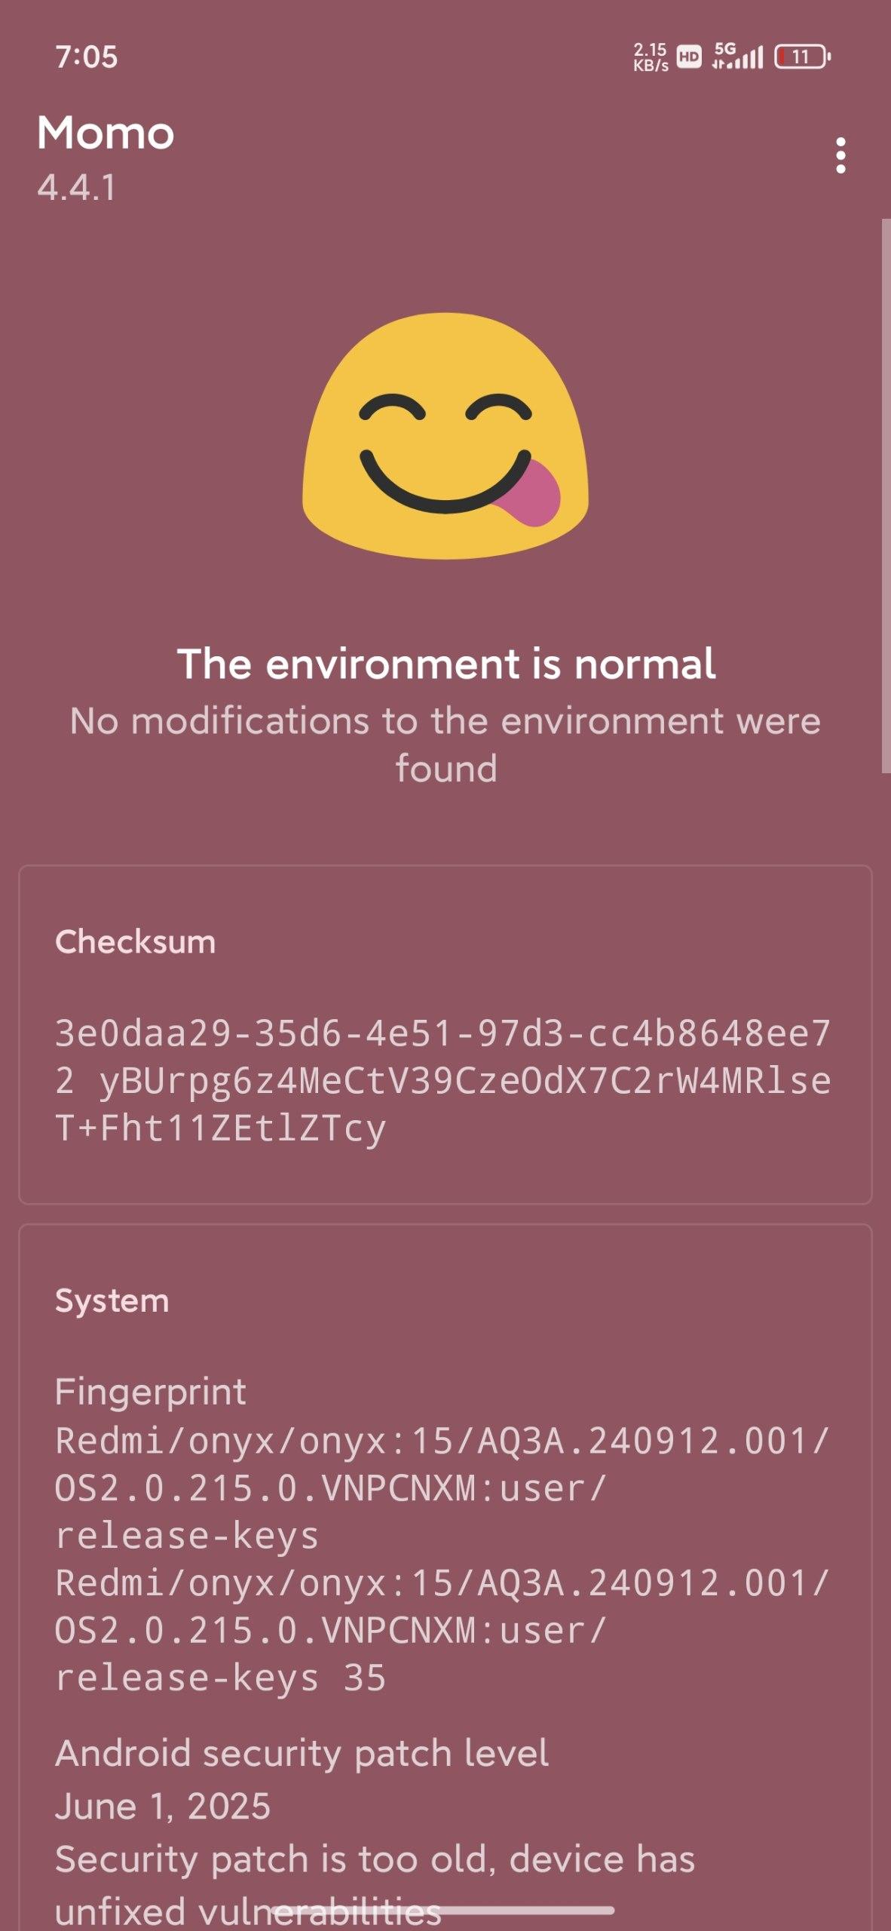This screenshot has height=1931, width=891.
Task: Tap the Fingerprint label
Action: pyautogui.click(x=151, y=1392)
